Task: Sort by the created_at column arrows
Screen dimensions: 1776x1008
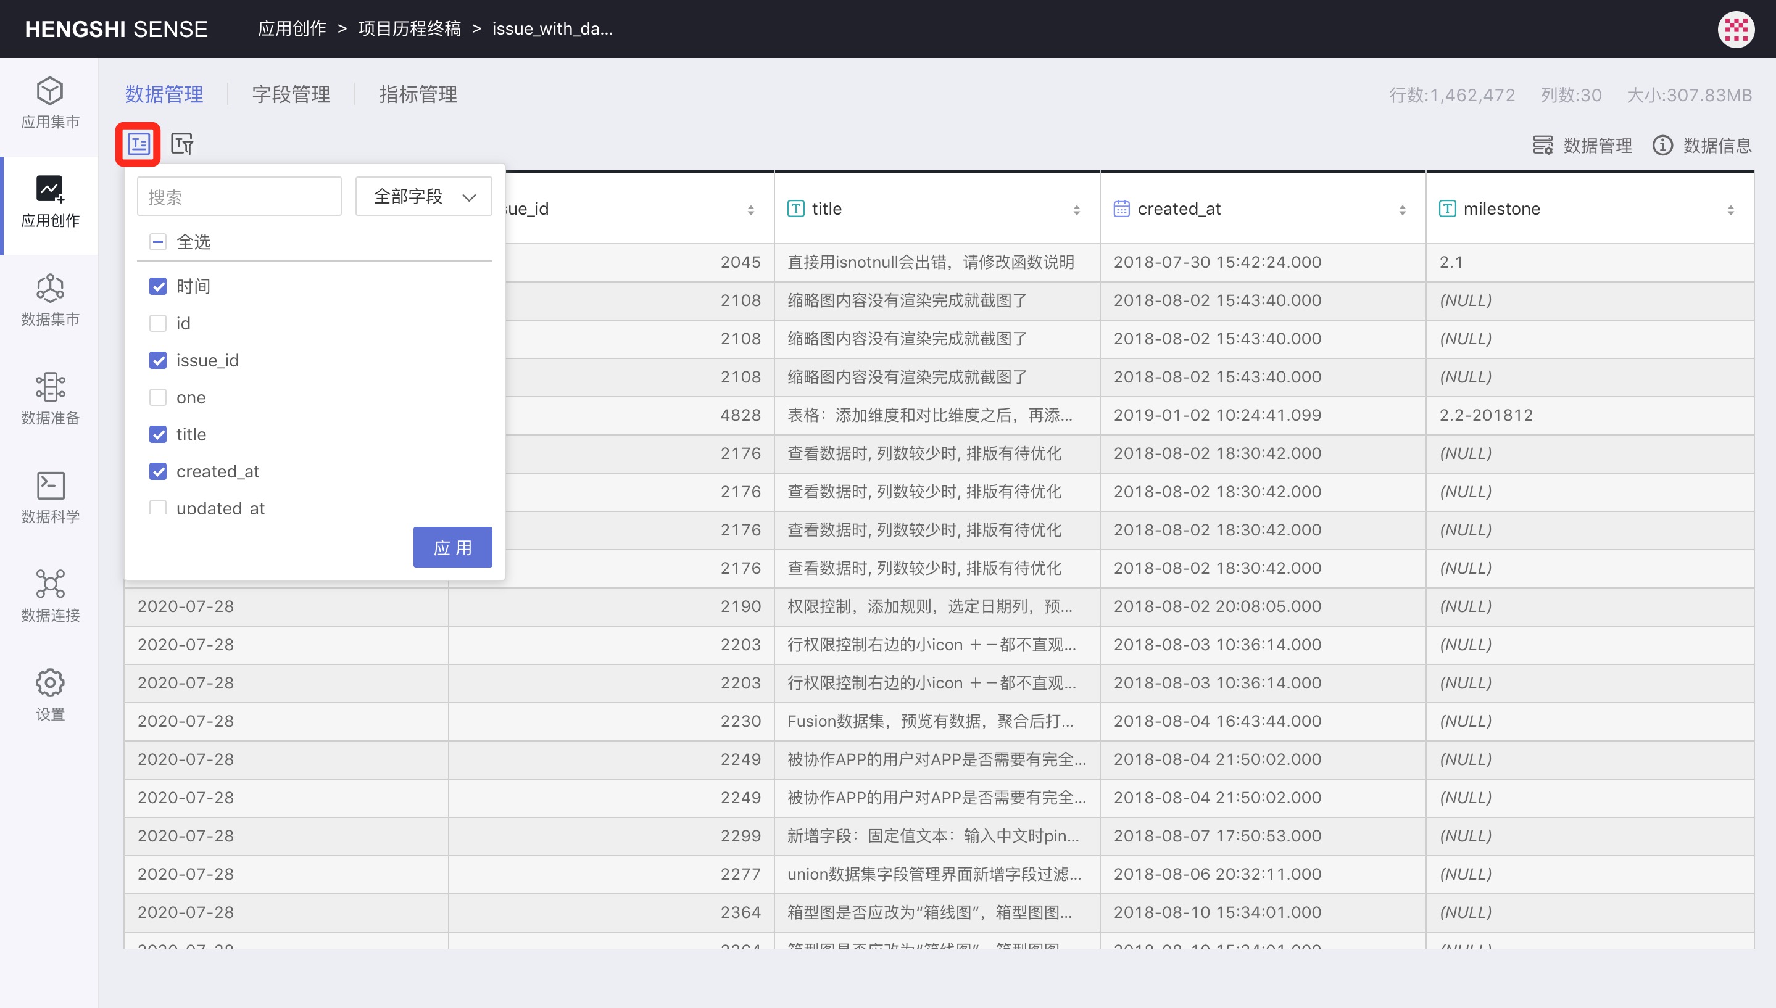Action: [1402, 210]
